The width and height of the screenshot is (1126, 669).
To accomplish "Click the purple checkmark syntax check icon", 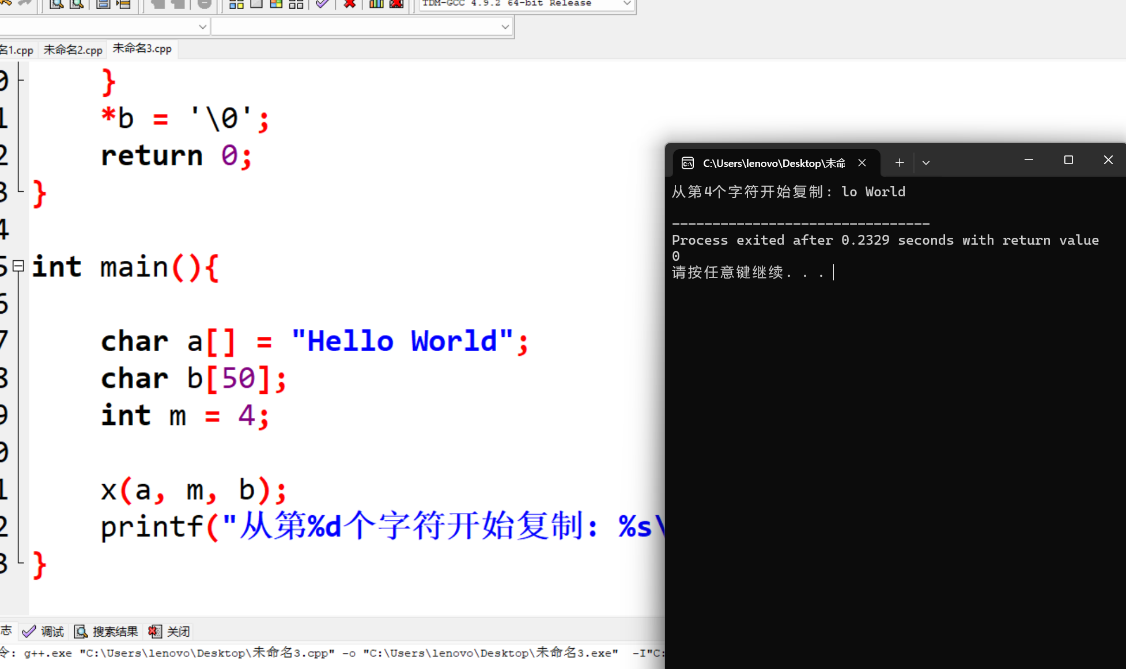I will pos(323,4).
